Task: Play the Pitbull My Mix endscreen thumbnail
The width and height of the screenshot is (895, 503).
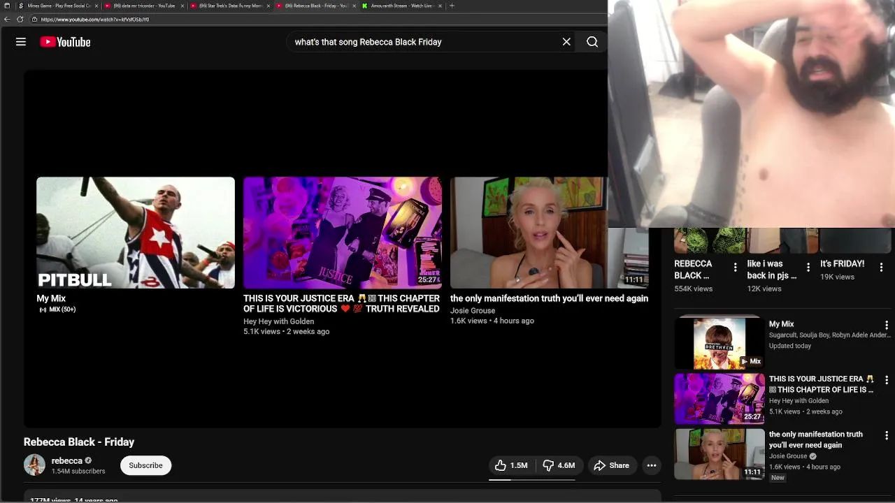Action: [136, 233]
